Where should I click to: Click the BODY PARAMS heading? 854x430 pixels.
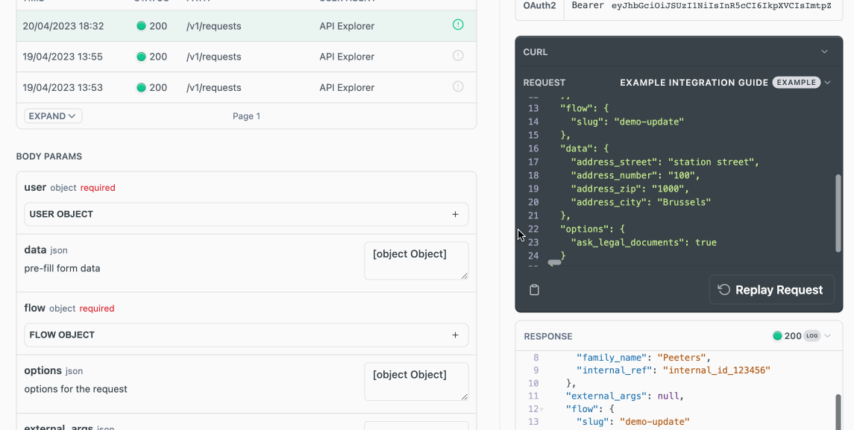[49, 156]
